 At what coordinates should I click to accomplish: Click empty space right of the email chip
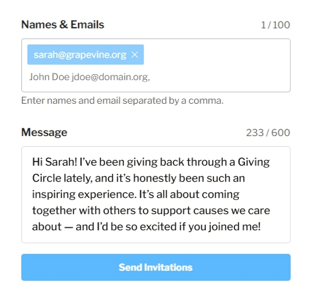coord(217,55)
